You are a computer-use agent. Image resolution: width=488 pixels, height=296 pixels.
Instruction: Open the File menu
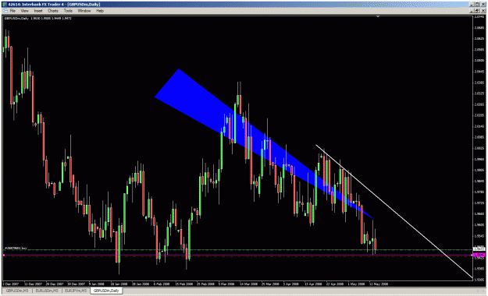(12, 11)
